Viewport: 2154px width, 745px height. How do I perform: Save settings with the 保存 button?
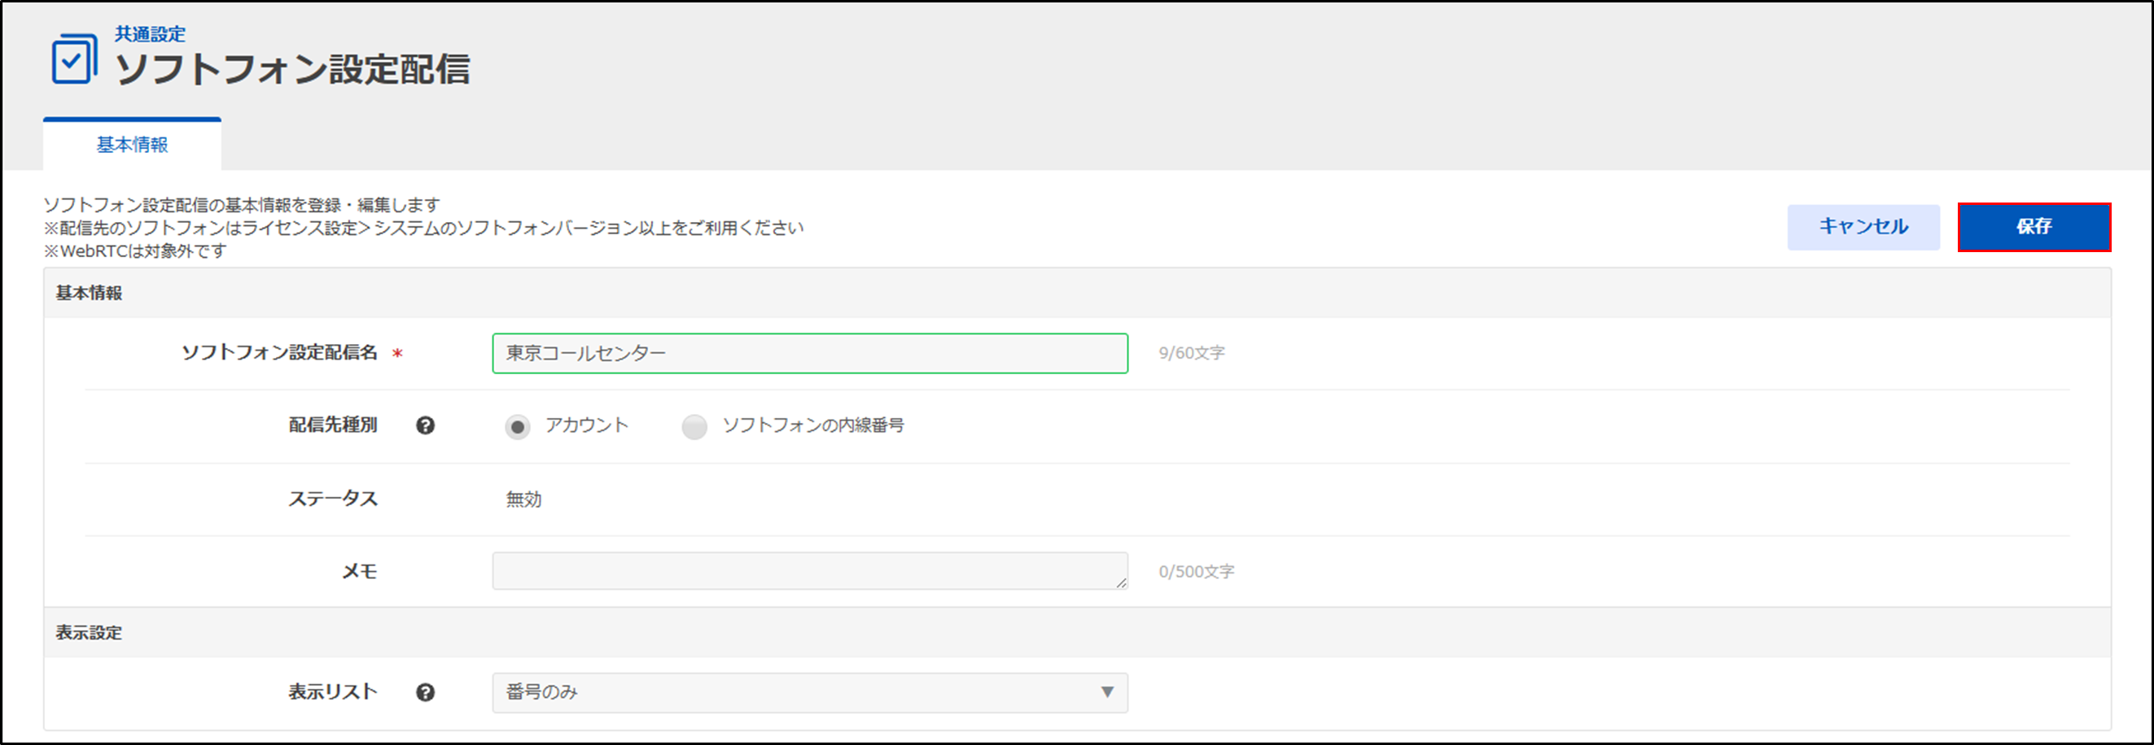coord(2033,227)
